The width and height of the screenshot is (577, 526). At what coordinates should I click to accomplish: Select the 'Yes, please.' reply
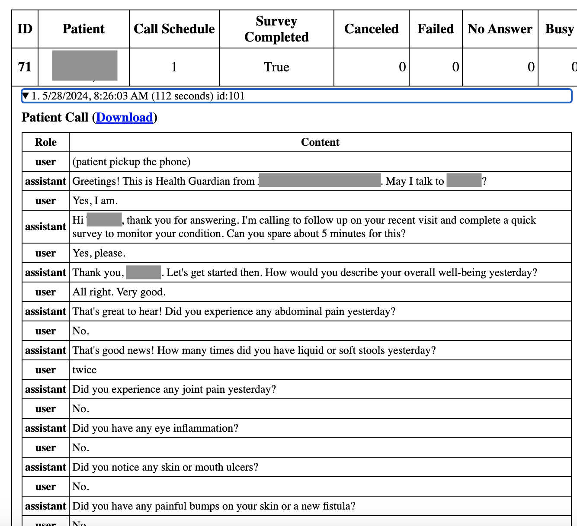click(x=321, y=253)
